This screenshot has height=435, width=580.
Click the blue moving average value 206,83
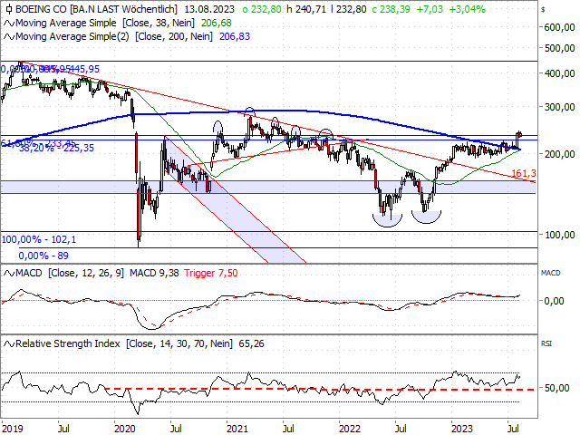coord(235,36)
